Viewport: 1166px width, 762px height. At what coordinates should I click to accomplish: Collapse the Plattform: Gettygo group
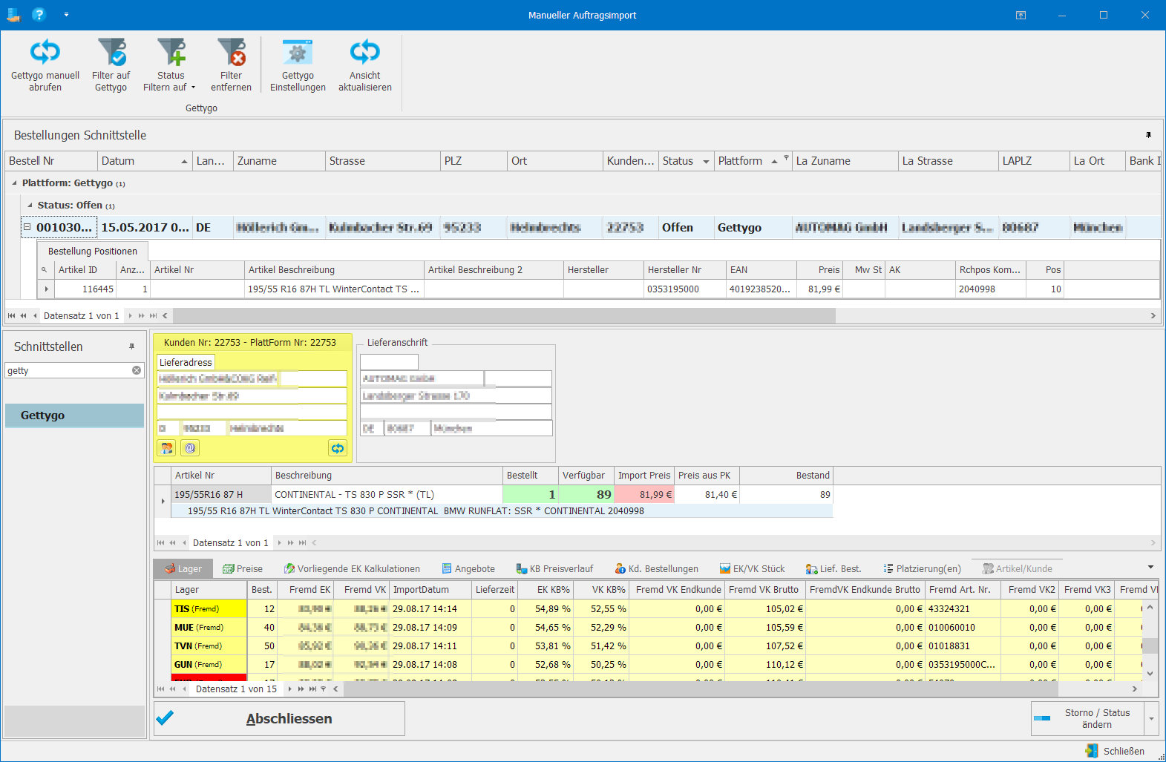pos(14,183)
